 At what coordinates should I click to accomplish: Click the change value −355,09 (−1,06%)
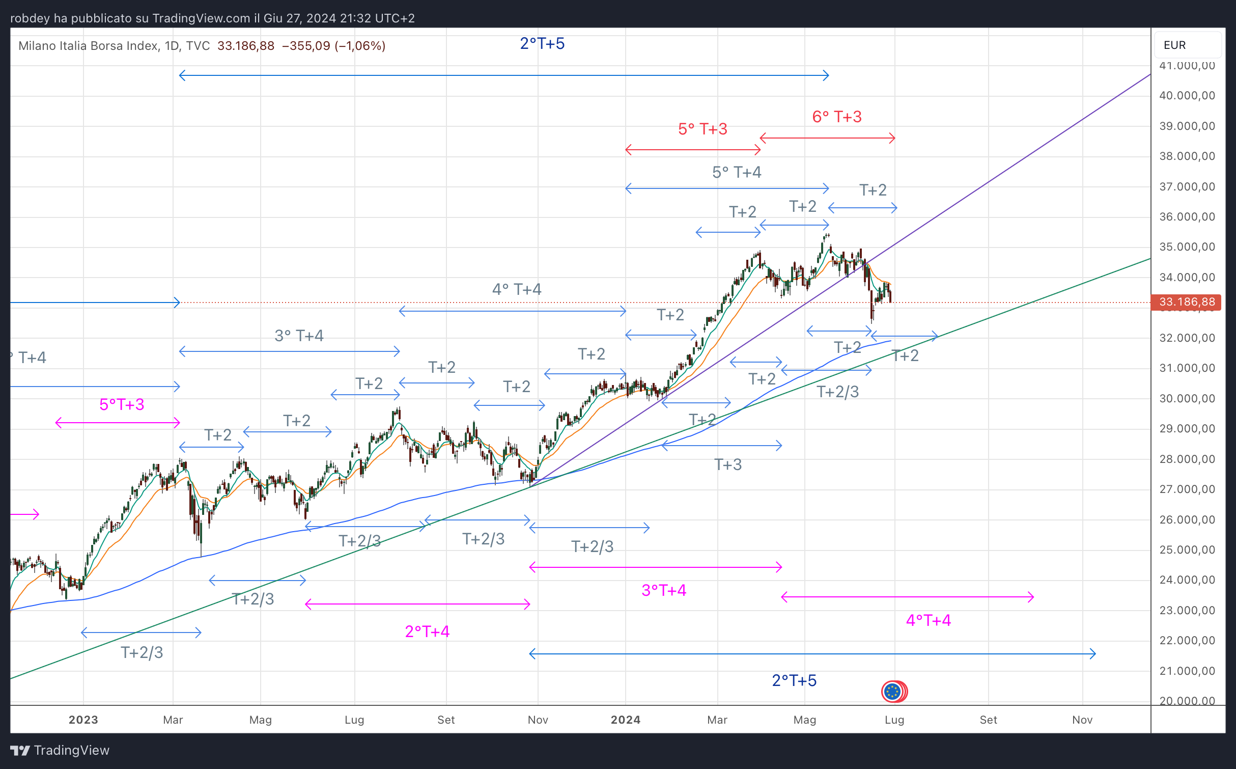(x=333, y=46)
